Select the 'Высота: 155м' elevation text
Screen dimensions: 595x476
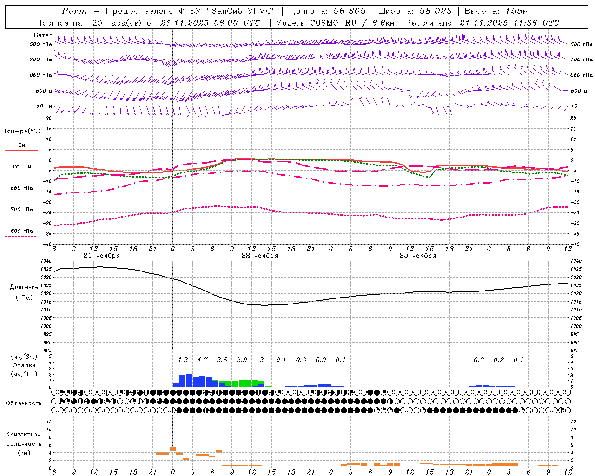(x=496, y=11)
